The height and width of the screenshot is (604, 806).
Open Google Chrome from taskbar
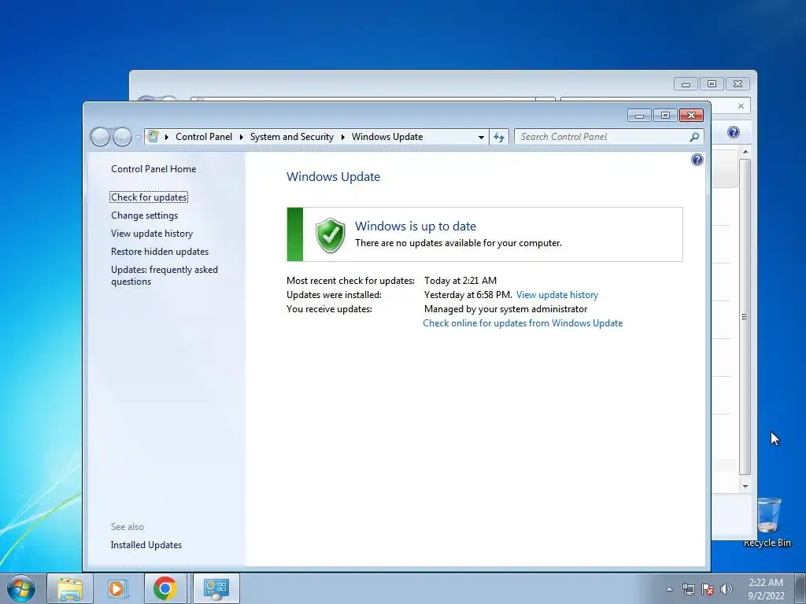click(165, 588)
